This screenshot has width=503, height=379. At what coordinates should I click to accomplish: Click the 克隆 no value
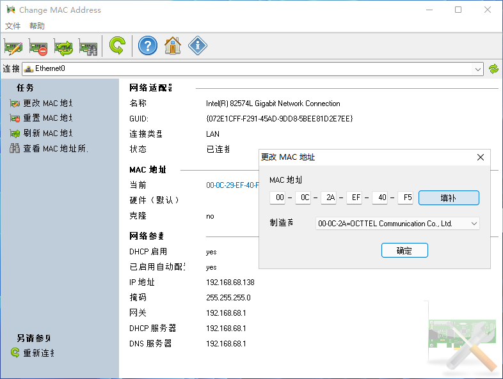pyautogui.click(x=210, y=216)
